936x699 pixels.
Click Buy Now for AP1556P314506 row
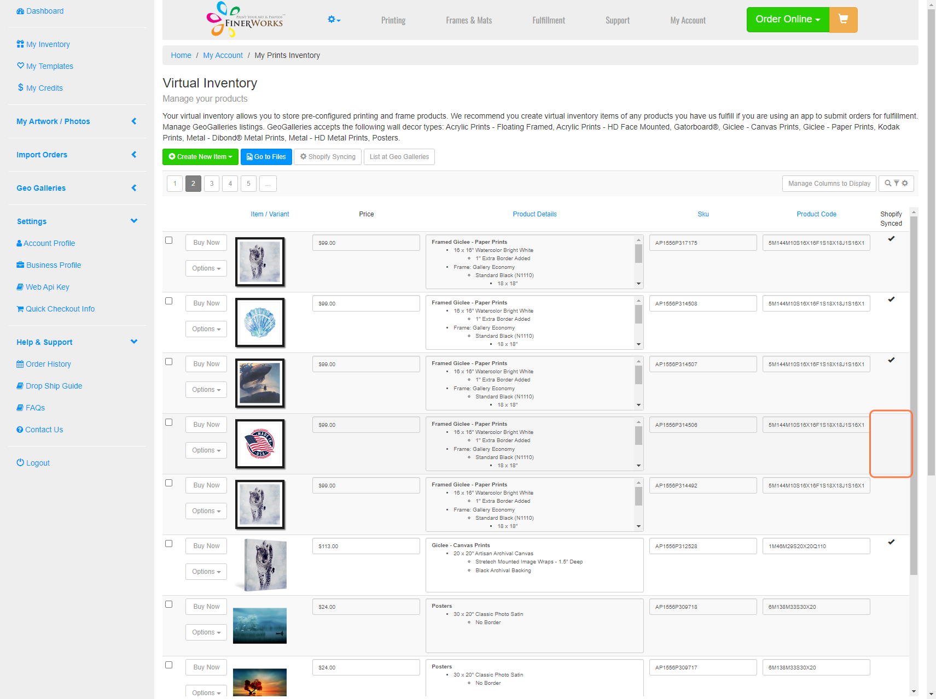206,425
